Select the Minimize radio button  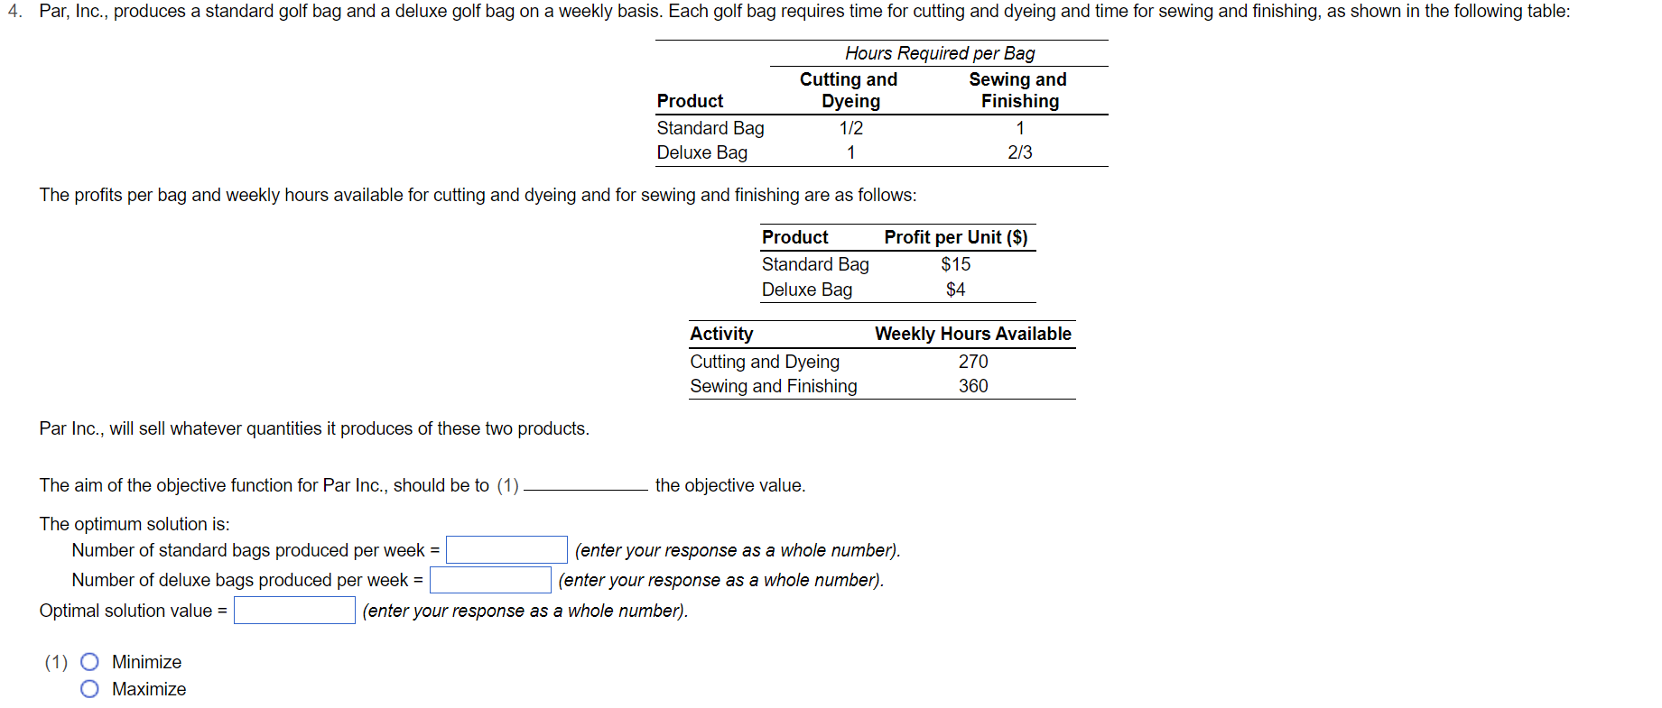(88, 661)
